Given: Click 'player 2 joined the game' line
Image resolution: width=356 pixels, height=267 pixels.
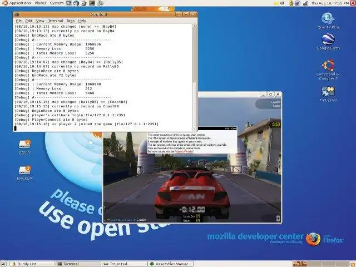Looking at the screenshot, I should (x=87, y=124).
